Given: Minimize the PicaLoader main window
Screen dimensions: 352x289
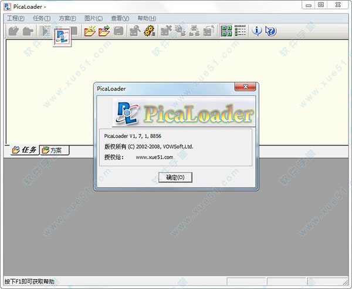Looking at the screenshot, I should (309, 5).
